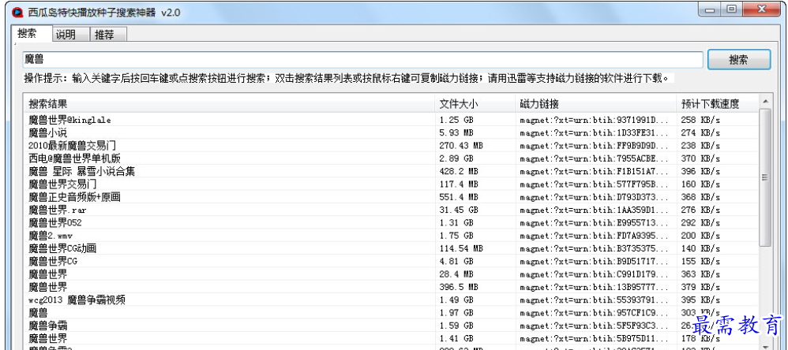This screenshot has height=350, width=788.
Task: Click the file size 5.93 MB cell
Action: click(456, 133)
